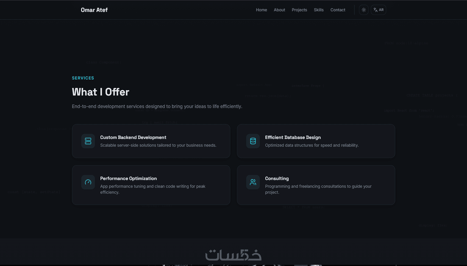Image resolution: width=467 pixels, height=266 pixels.
Task: Click the users icon for Consulting
Action: point(253,182)
